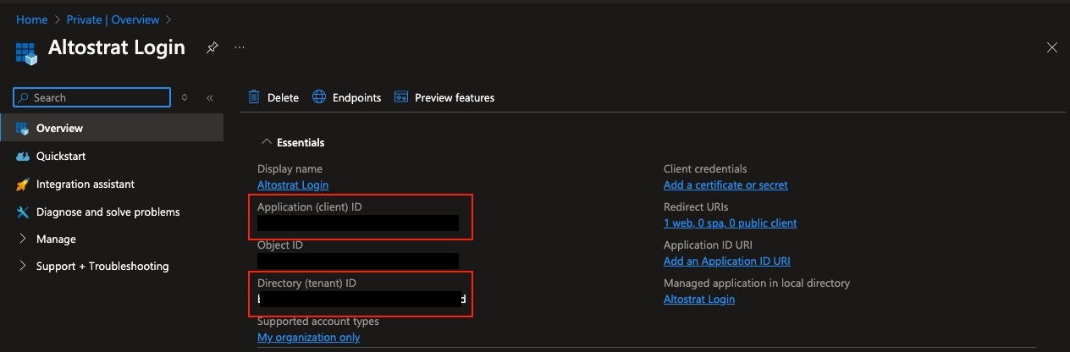Viewport: 1070px width, 352px height.
Task: Pin the Altostrat Login page
Action: pos(212,47)
